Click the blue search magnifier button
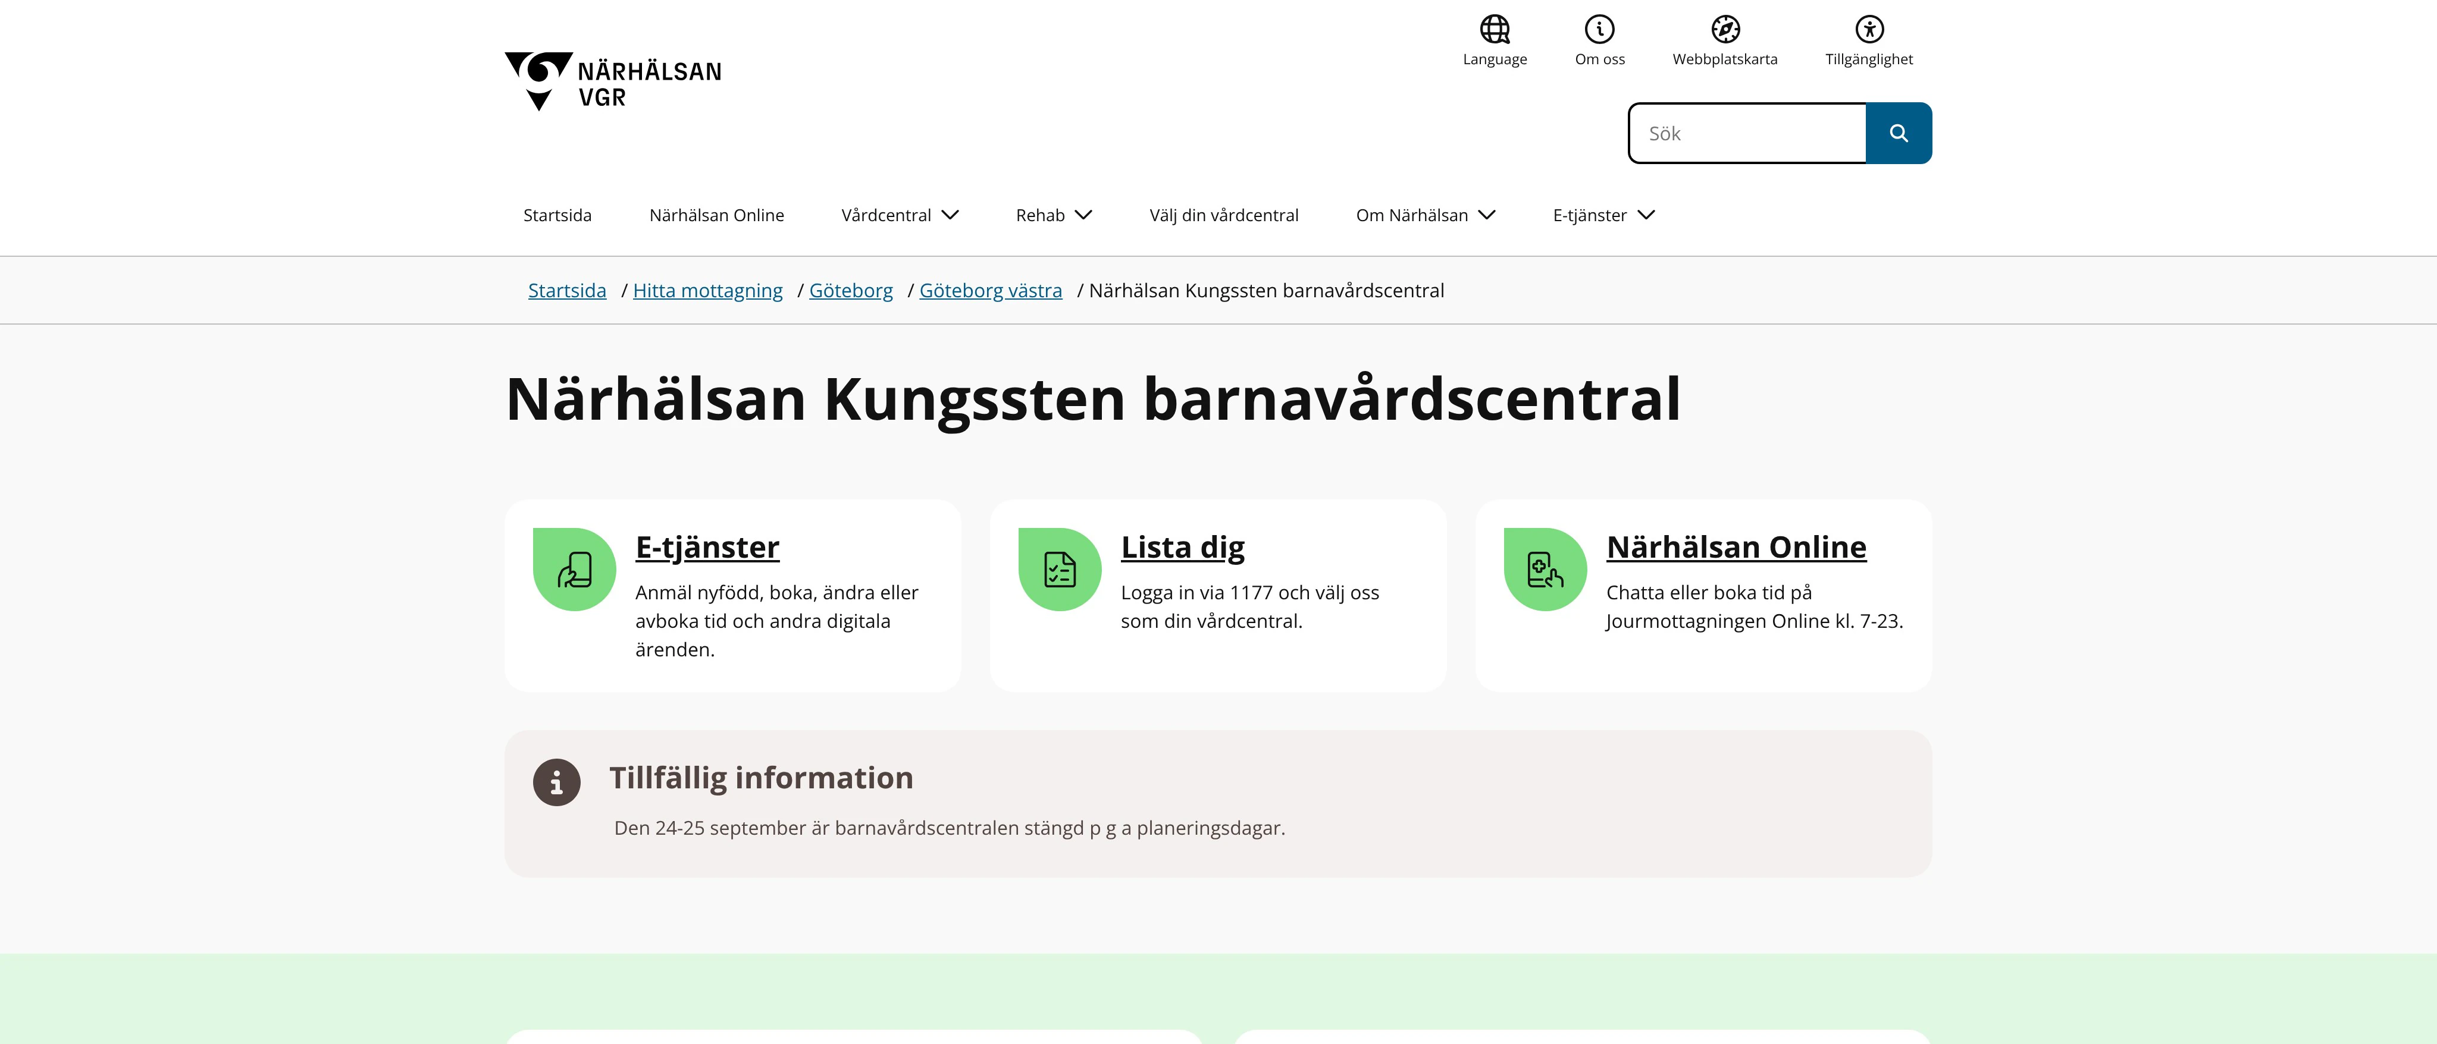 [x=1899, y=133]
